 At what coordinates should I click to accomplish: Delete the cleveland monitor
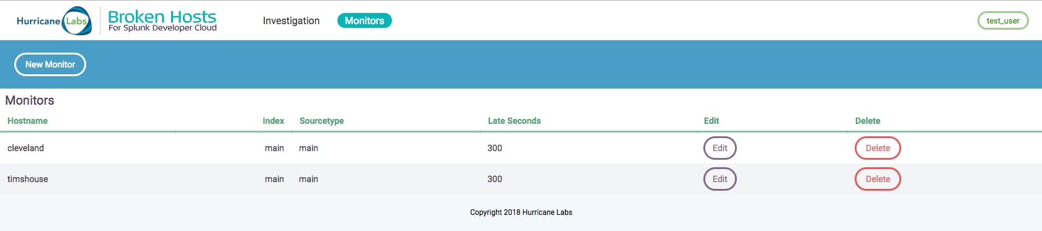[878, 148]
